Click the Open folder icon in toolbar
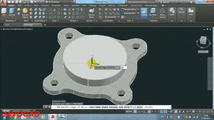Image resolution: width=214 pixels, height=120 pixels. click(13, 2)
